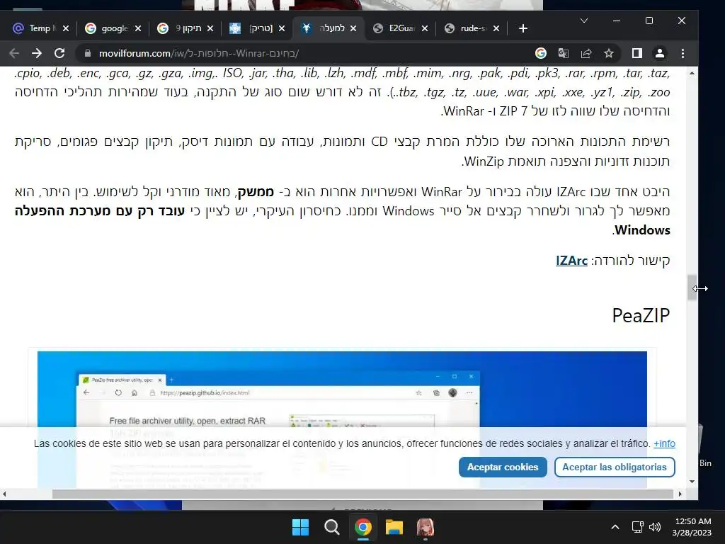
Task: Share this page icon
Action: [586, 53]
